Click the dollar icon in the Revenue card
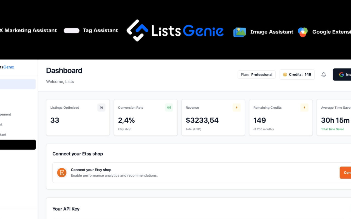The width and height of the screenshot is (351, 219). point(237,108)
